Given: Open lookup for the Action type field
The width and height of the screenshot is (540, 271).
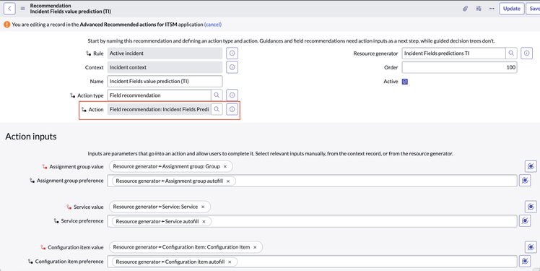Looking at the screenshot, I should [217, 95].
